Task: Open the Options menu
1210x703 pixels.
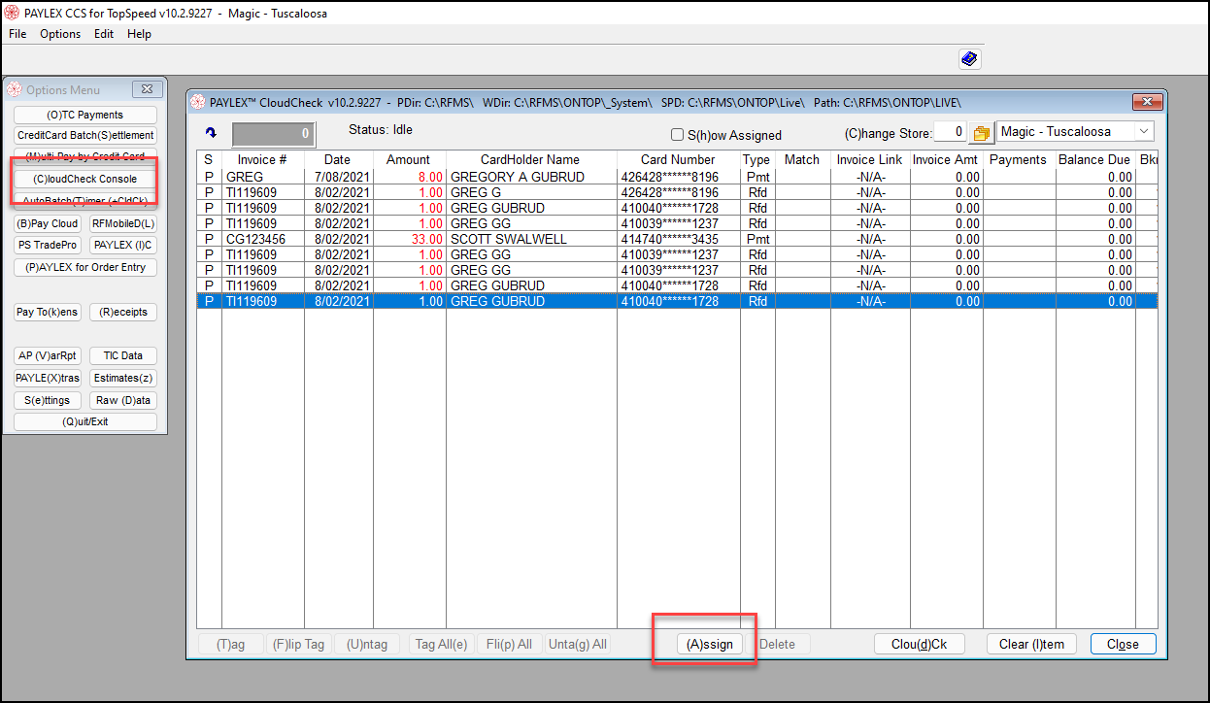Action: point(60,34)
